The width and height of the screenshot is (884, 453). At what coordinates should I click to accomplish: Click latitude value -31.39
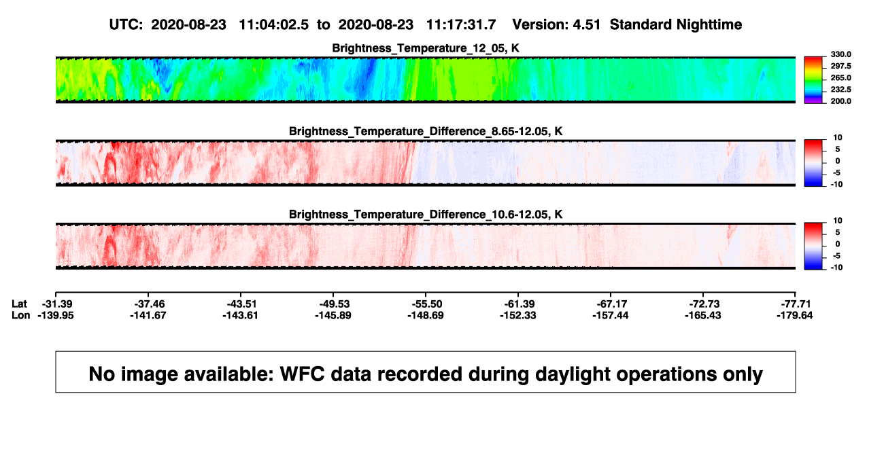(x=56, y=303)
